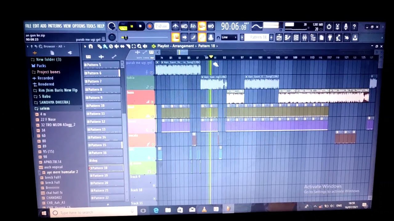Open the Channel rack icon
This screenshot has width=394, height=221.
click(296, 37)
